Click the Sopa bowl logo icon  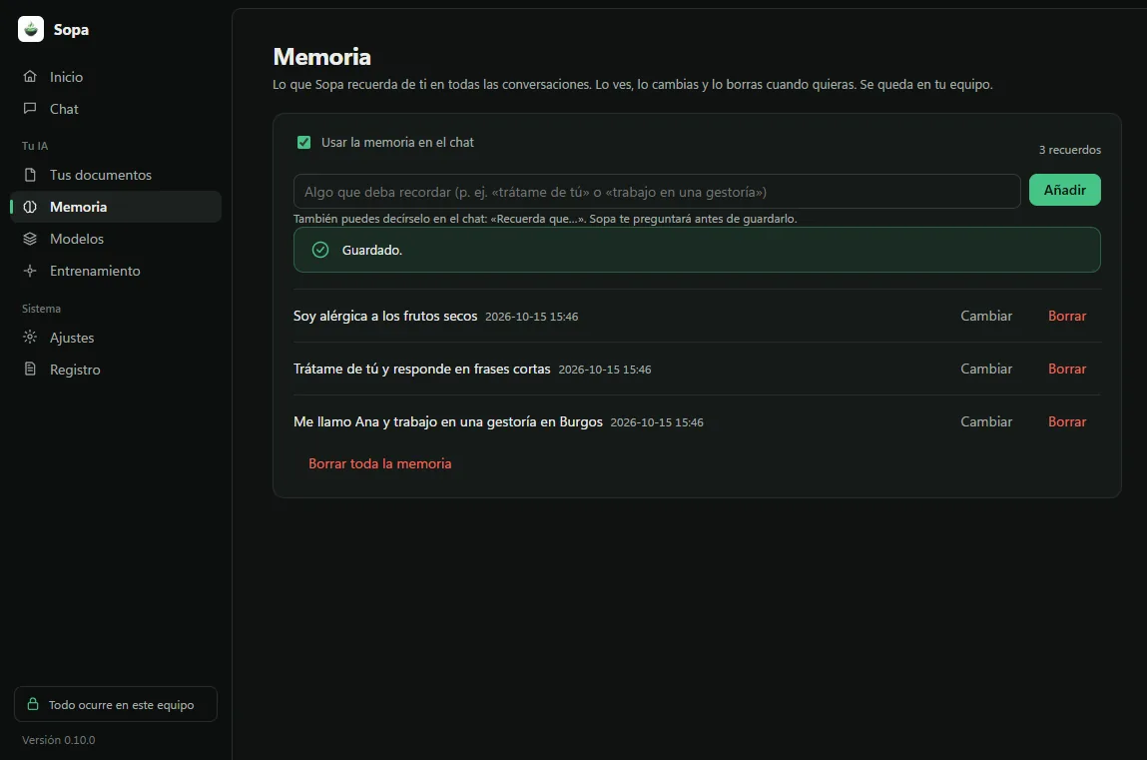point(31,29)
